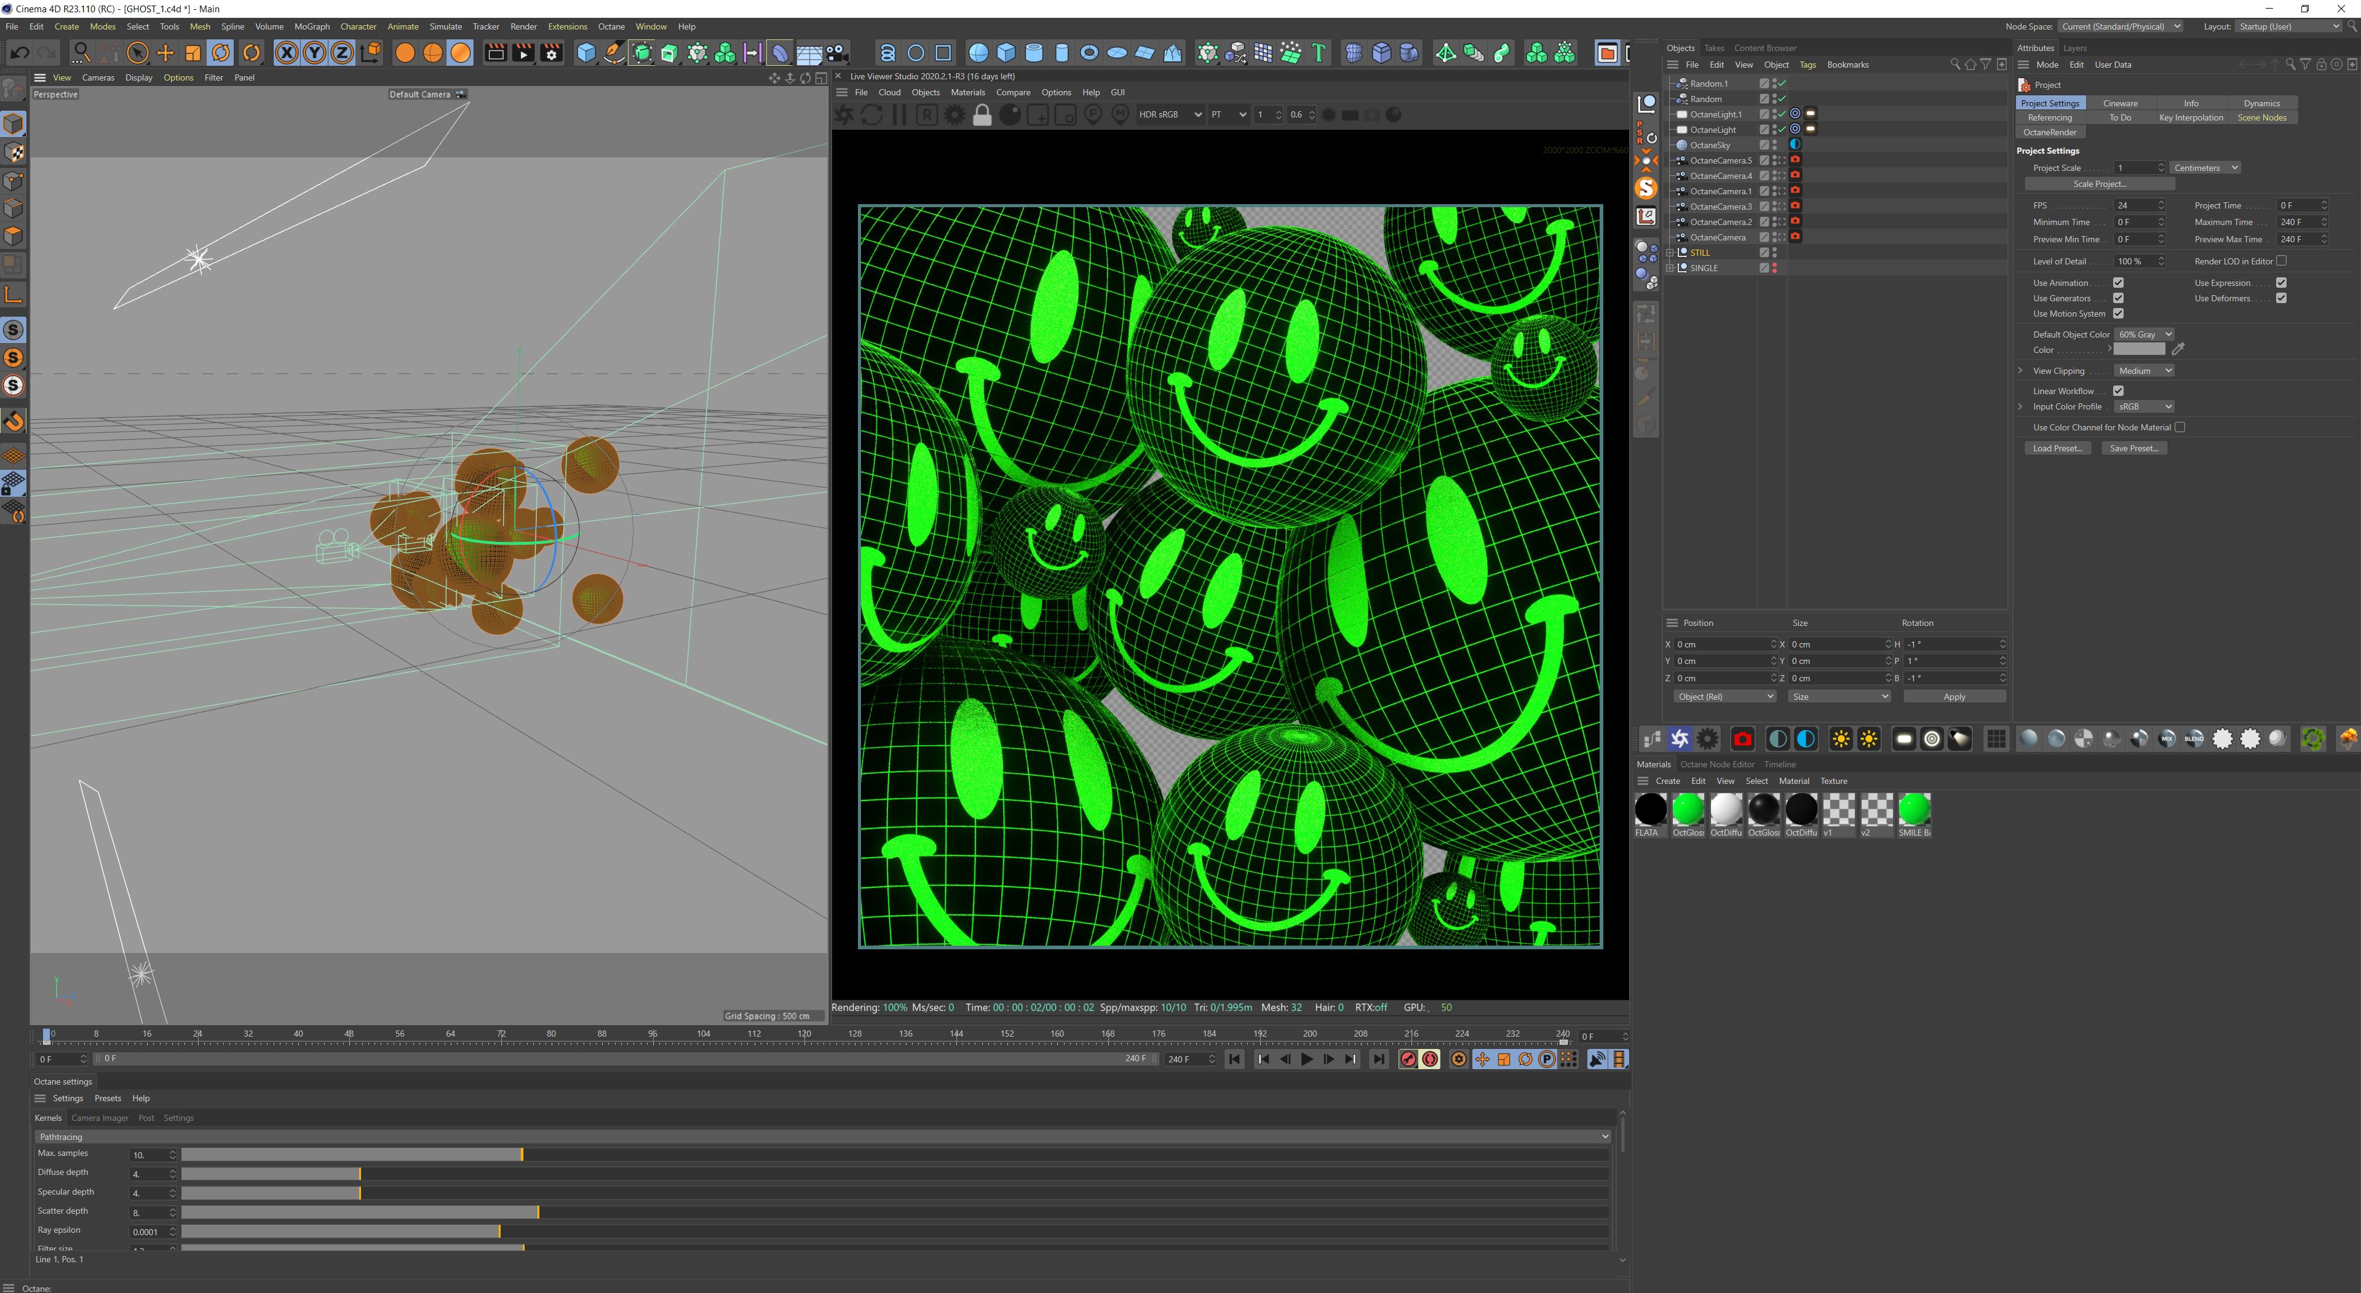Enable the Use Animation checkbox
Screen dimensions: 2361x1293
2117,282
